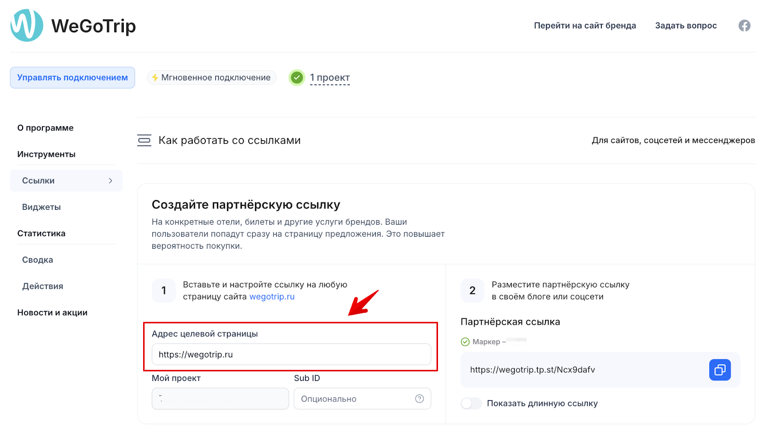The height and width of the screenshot is (431, 771).
Task: Click Адрес целевой страницы input field
Action: pos(292,355)
